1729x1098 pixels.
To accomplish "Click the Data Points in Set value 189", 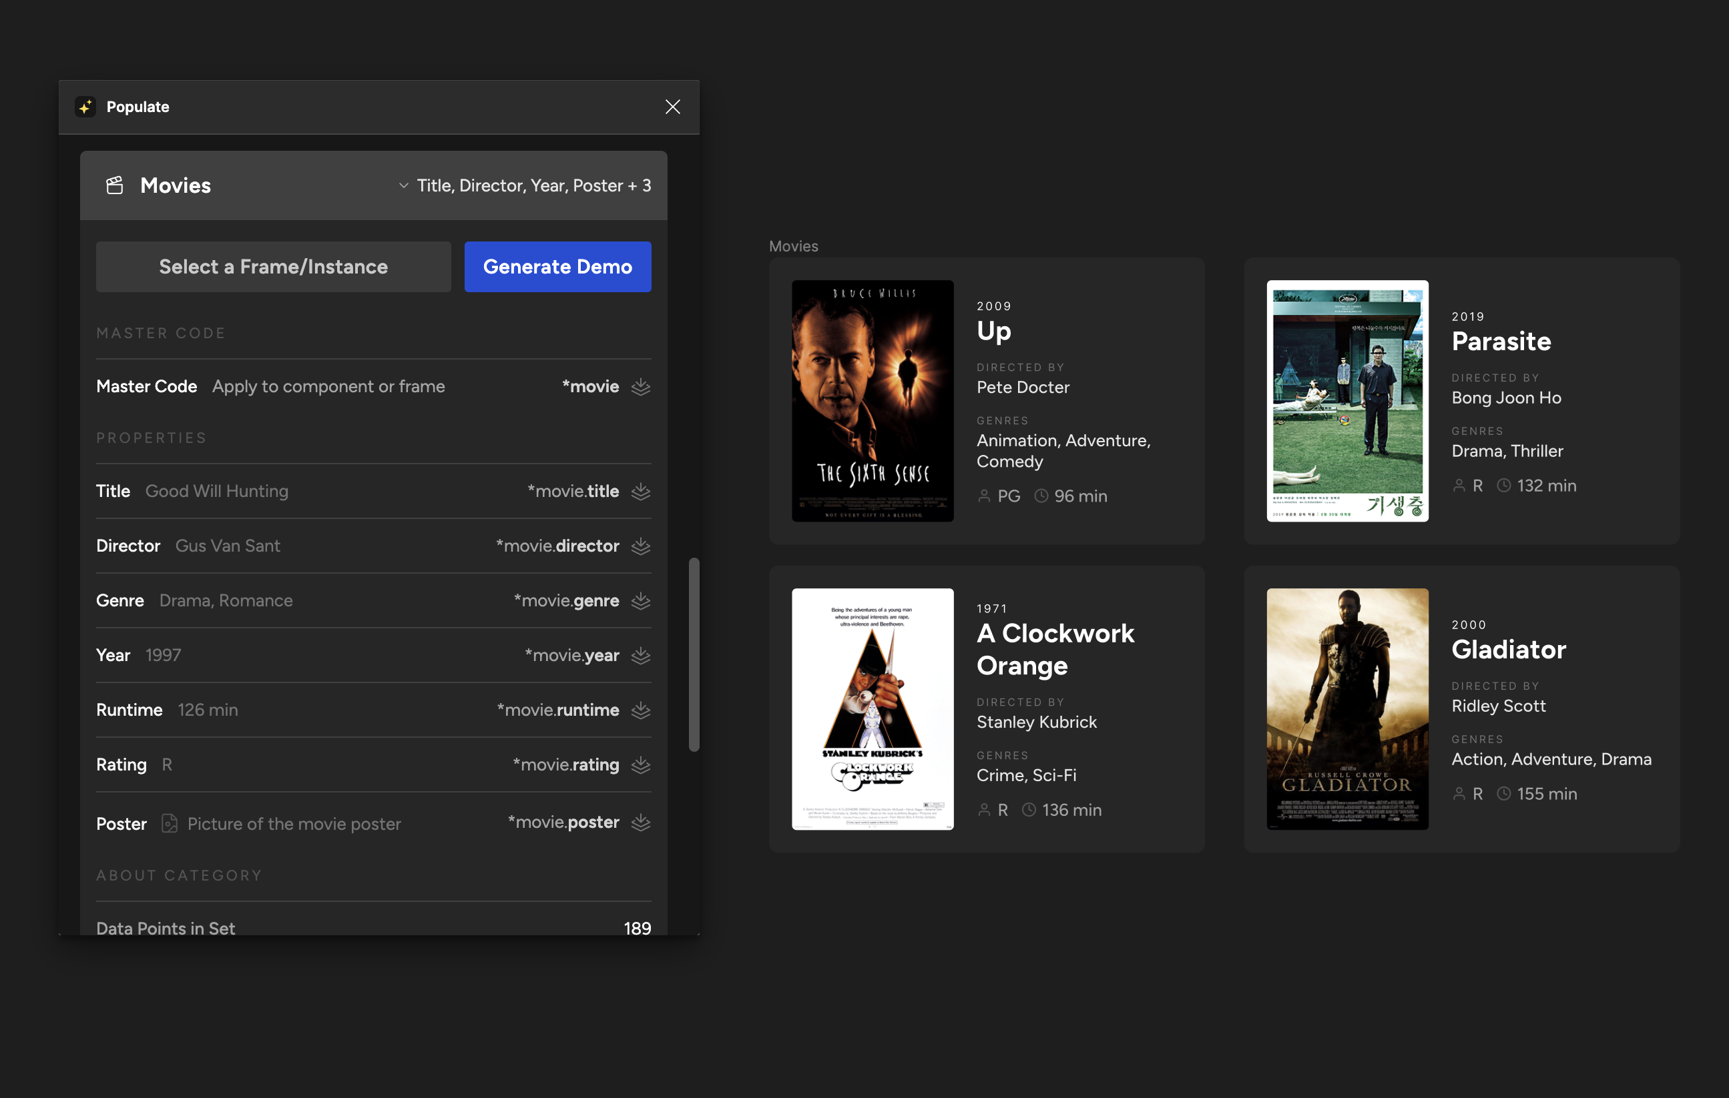I will tap(638, 929).
